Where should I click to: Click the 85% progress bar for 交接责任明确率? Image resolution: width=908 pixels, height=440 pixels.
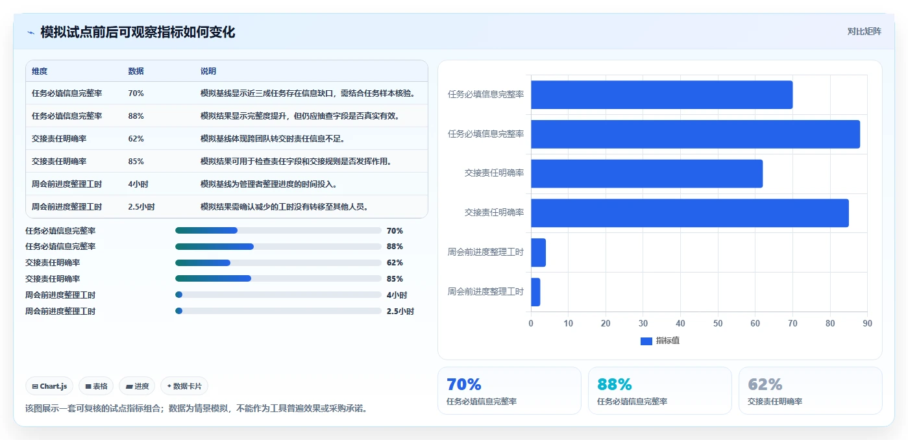[x=278, y=279]
